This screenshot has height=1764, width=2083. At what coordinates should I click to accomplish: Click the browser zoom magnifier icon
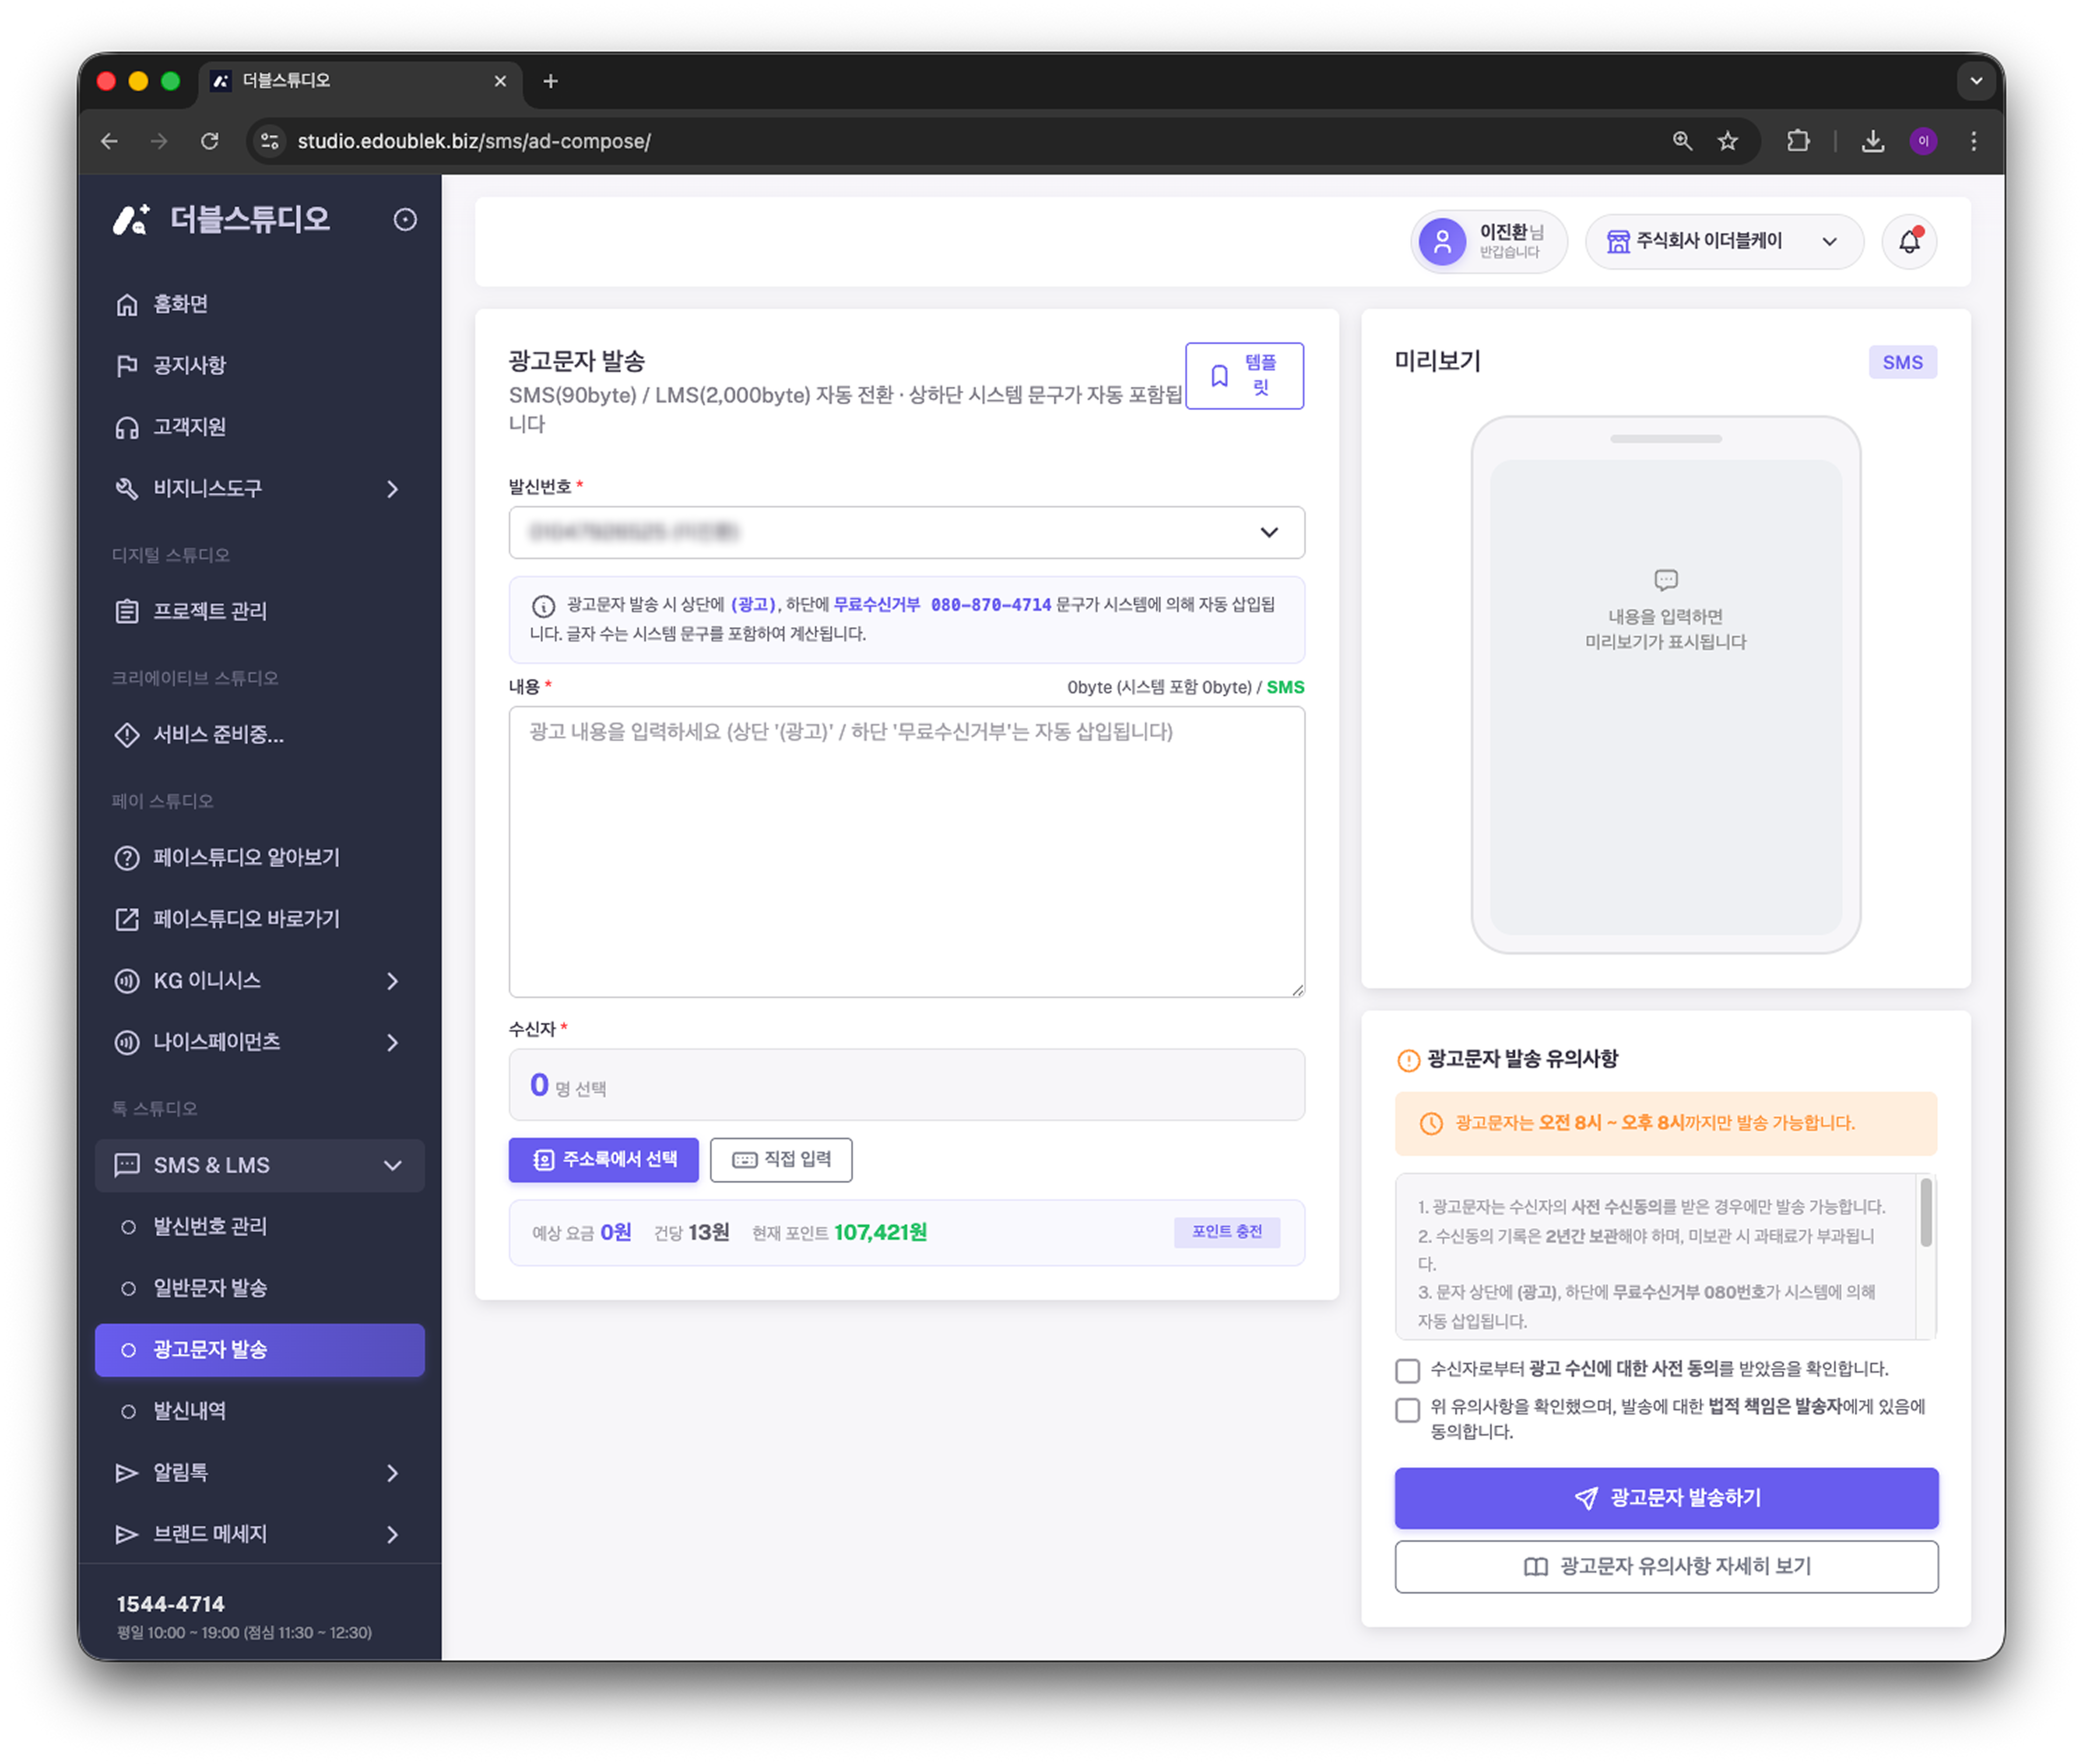pos(1682,141)
